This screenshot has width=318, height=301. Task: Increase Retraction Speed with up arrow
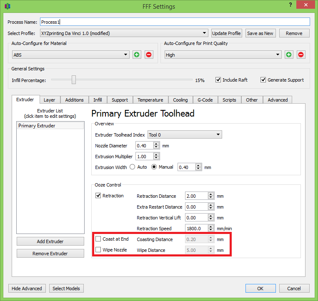click(x=211, y=226)
